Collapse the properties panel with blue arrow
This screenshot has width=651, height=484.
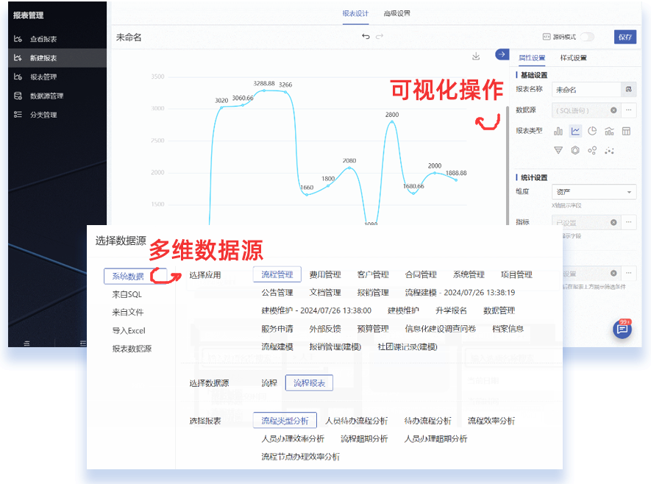(502, 54)
